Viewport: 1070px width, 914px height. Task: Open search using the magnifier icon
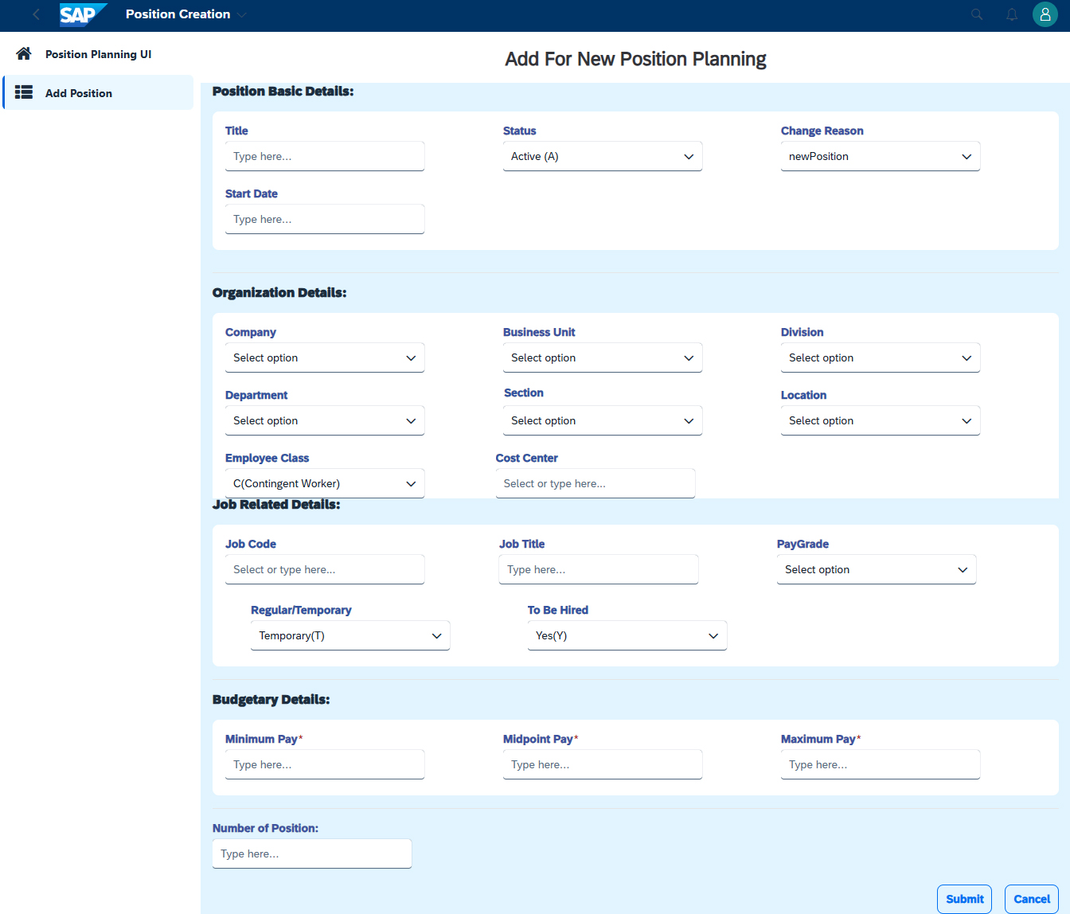coord(977,14)
